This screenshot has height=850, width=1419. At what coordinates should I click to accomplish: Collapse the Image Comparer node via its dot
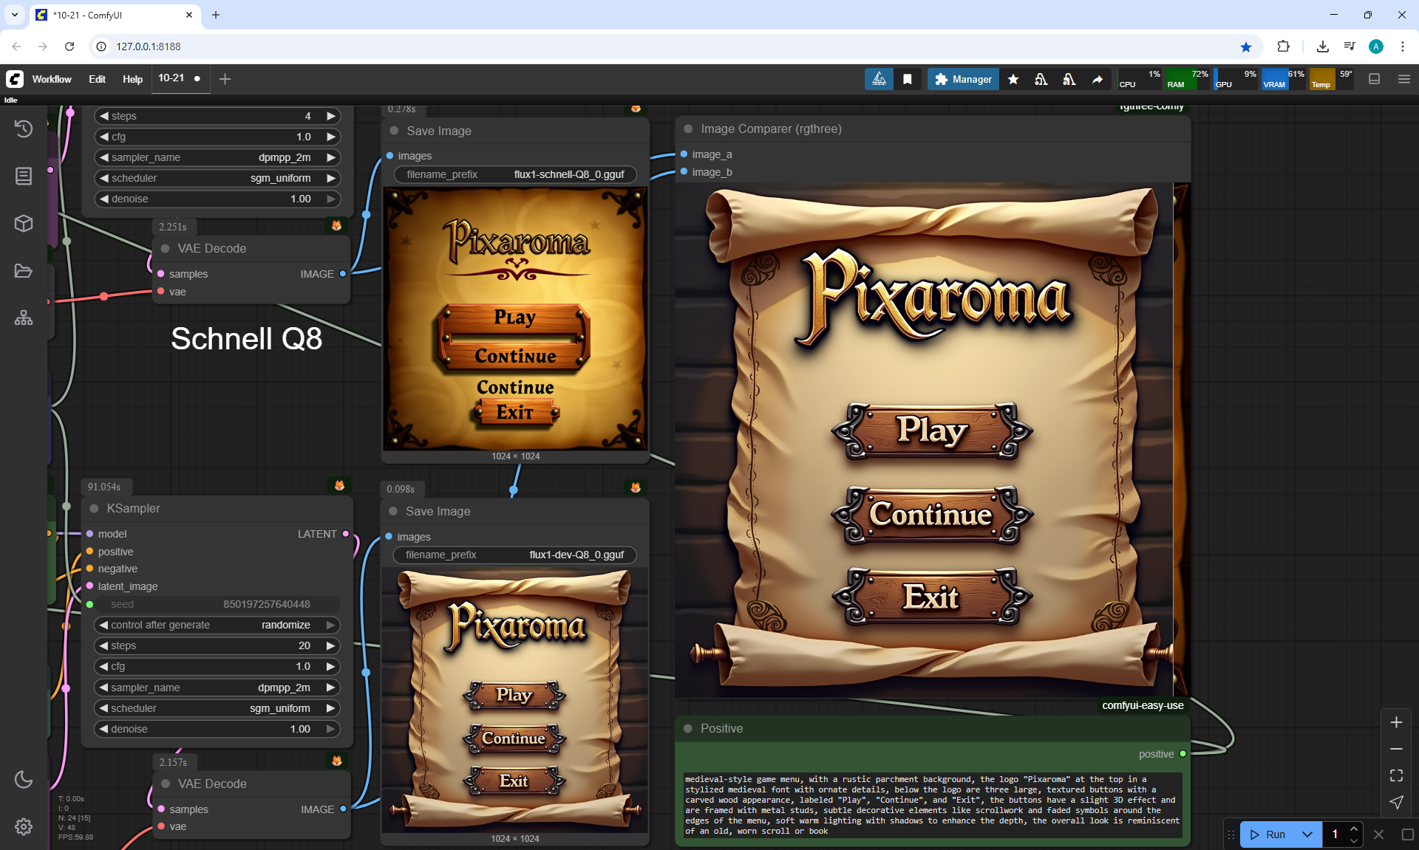[688, 128]
